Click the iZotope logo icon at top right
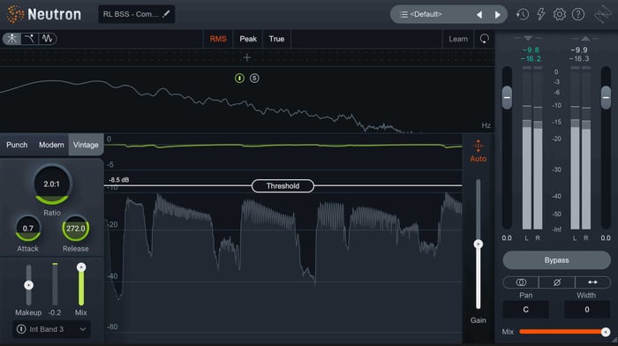 click(603, 15)
